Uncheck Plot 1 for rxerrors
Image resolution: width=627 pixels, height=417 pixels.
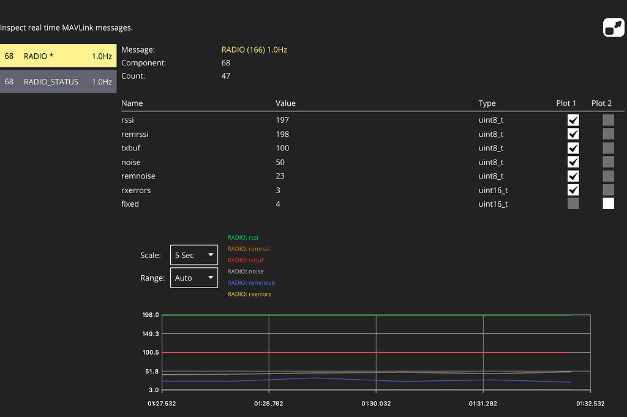coord(573,190)
